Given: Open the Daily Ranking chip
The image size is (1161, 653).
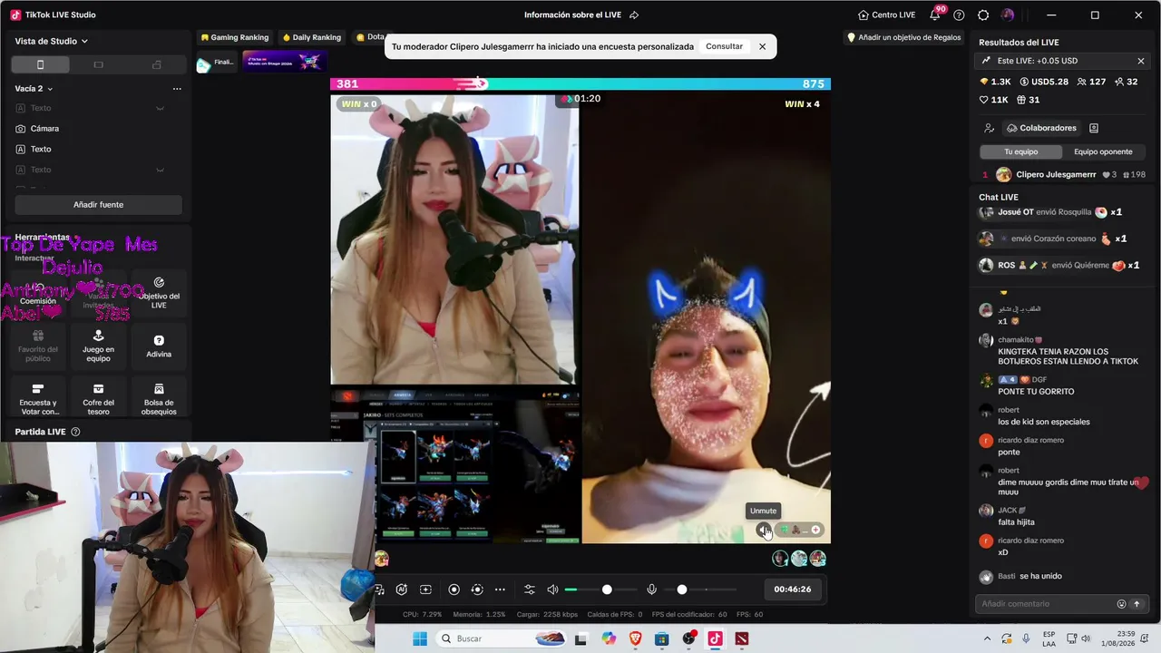Looking at the screenshot, I should [312, 37].
